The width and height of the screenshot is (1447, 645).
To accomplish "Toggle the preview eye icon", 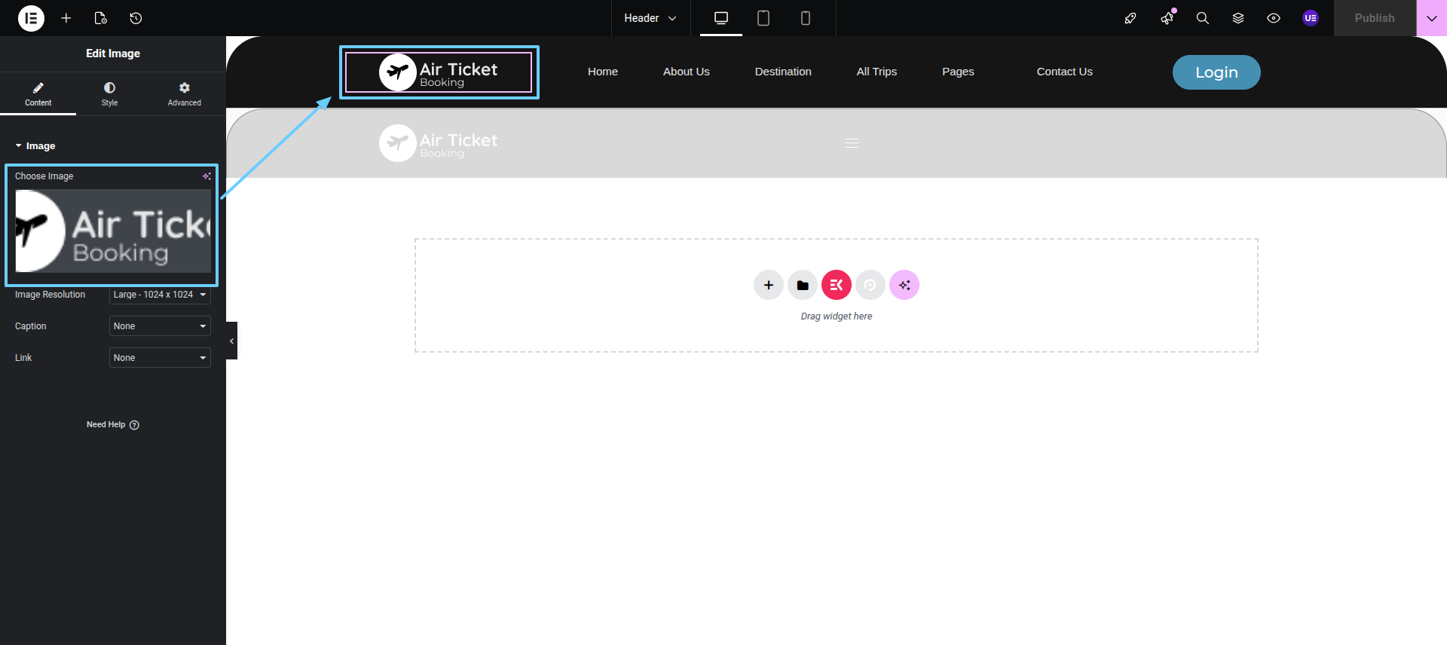I will tap(1273, 18).
